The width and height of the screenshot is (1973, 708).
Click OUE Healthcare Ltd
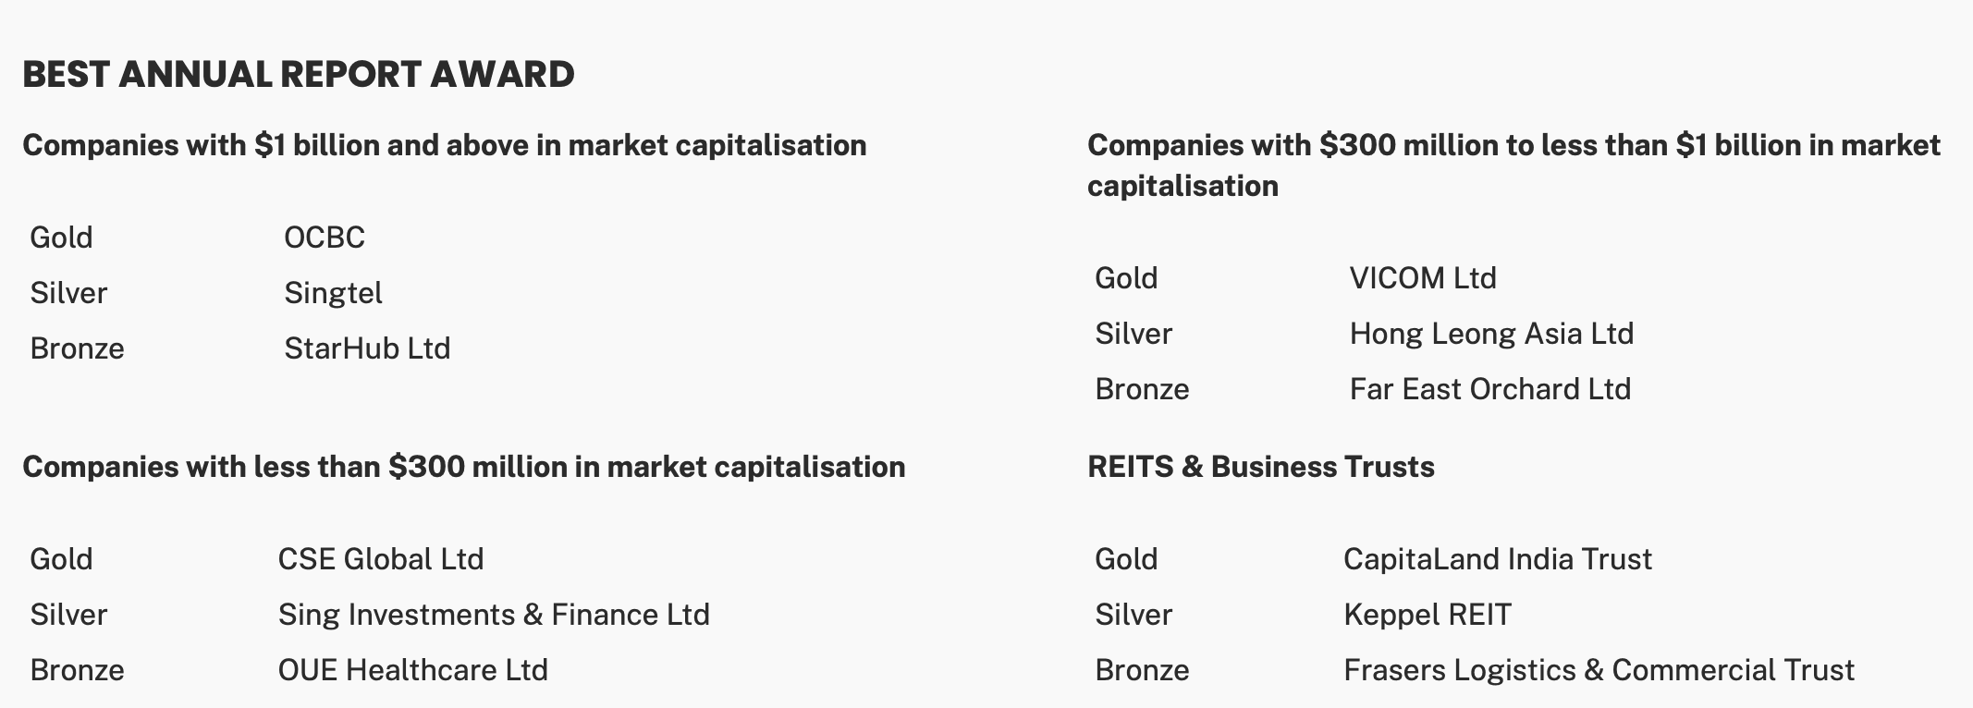(412, 670)
